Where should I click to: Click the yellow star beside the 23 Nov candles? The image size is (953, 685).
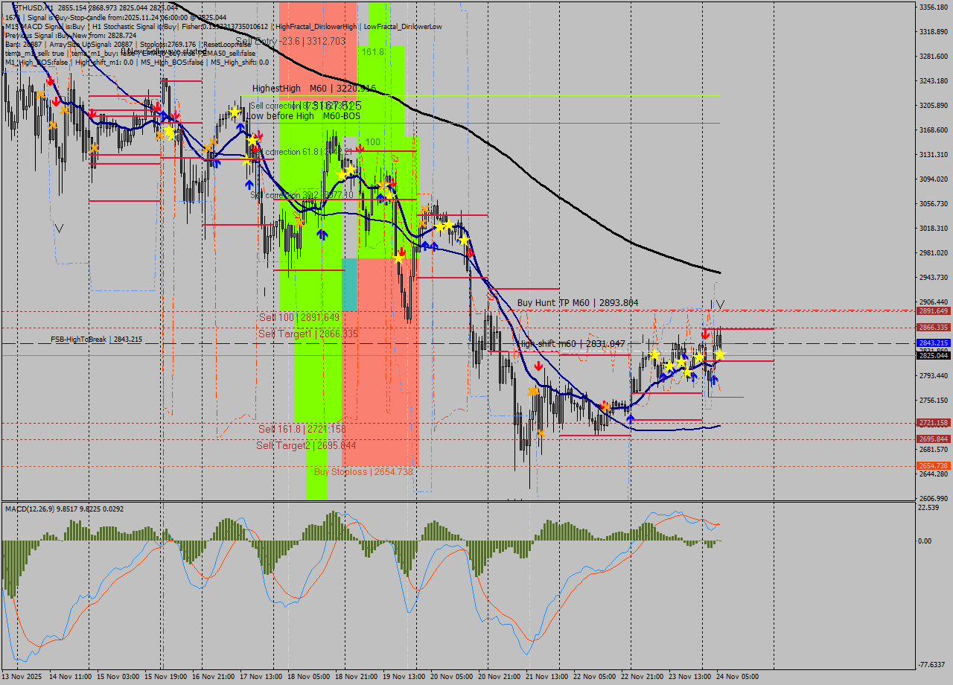(683, 363)
